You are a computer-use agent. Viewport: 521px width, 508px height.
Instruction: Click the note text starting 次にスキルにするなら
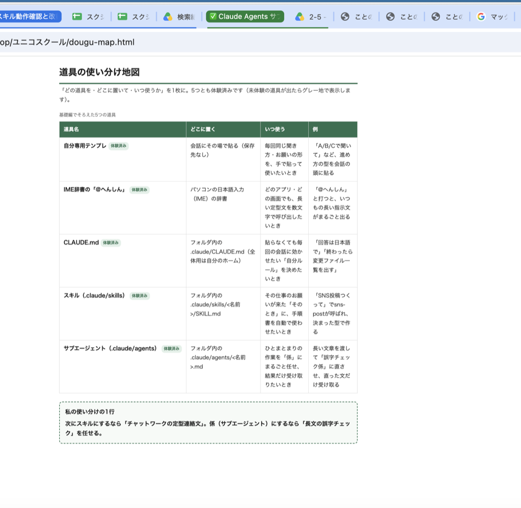(208, 428)
